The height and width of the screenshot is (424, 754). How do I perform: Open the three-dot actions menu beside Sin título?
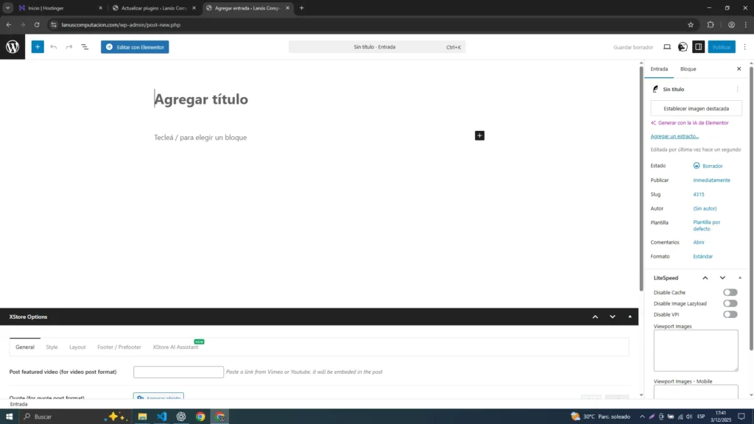(737, 89)
